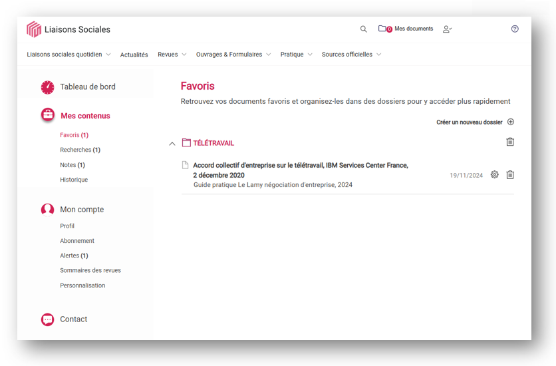Open the user account icon menu
Screen dimensions: 556x366
[x=447, y=29]
